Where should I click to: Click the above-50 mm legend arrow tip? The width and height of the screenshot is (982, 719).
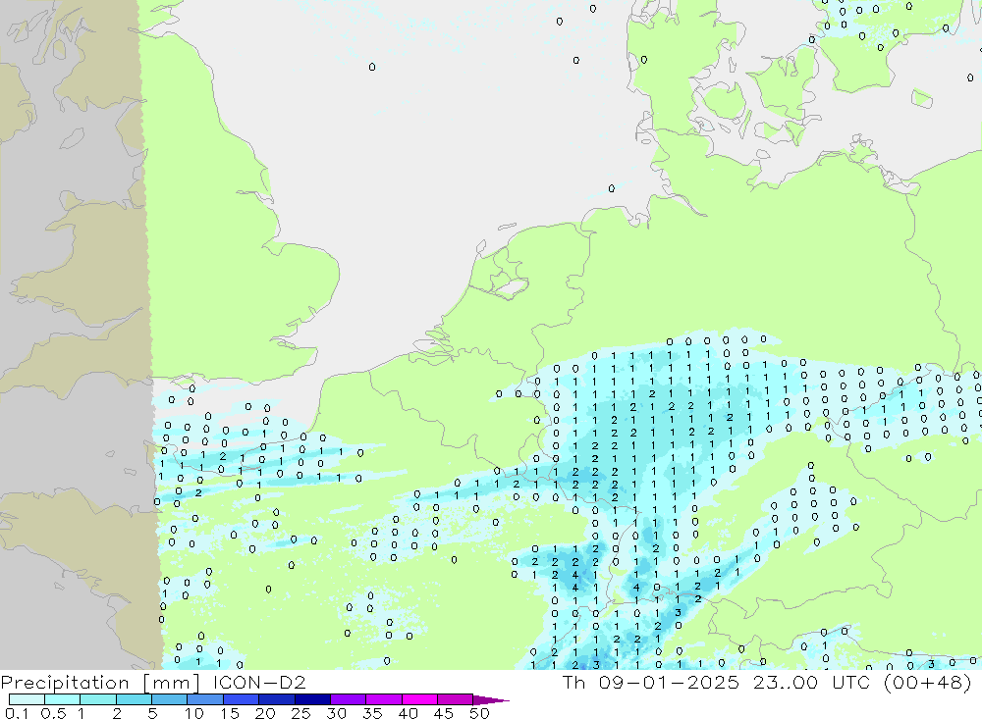491,699
